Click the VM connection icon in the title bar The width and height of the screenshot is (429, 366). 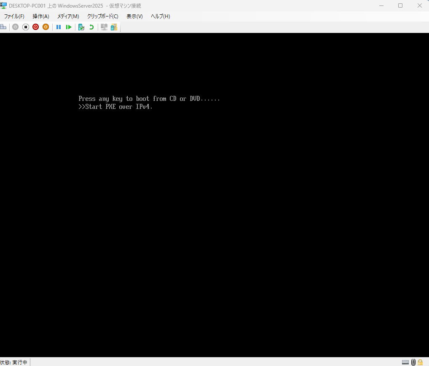pyautogui.click(x=3, y=5)
